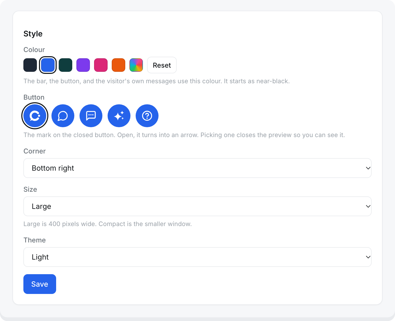Pick the square message dots icon
The image size is (395, 321).
coord(91,116)
